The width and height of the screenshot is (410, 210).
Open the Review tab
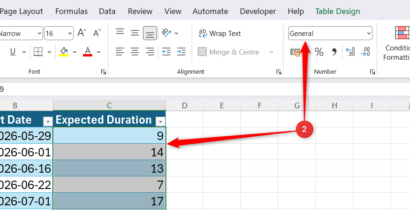pyautogui.click(x=140, y=12)
